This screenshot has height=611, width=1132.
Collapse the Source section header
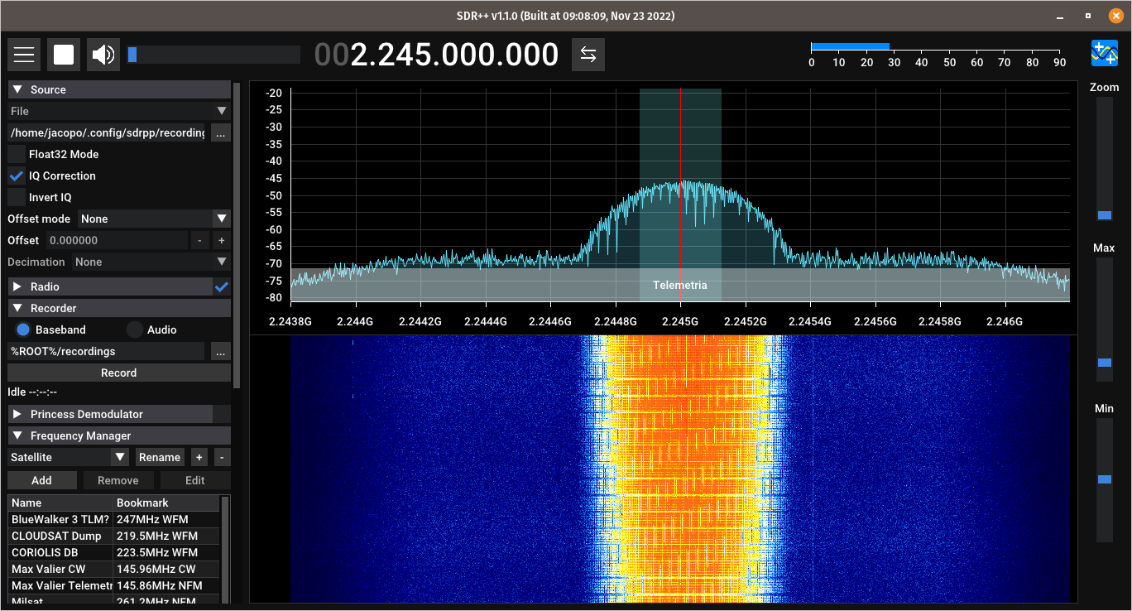point(119,89)
